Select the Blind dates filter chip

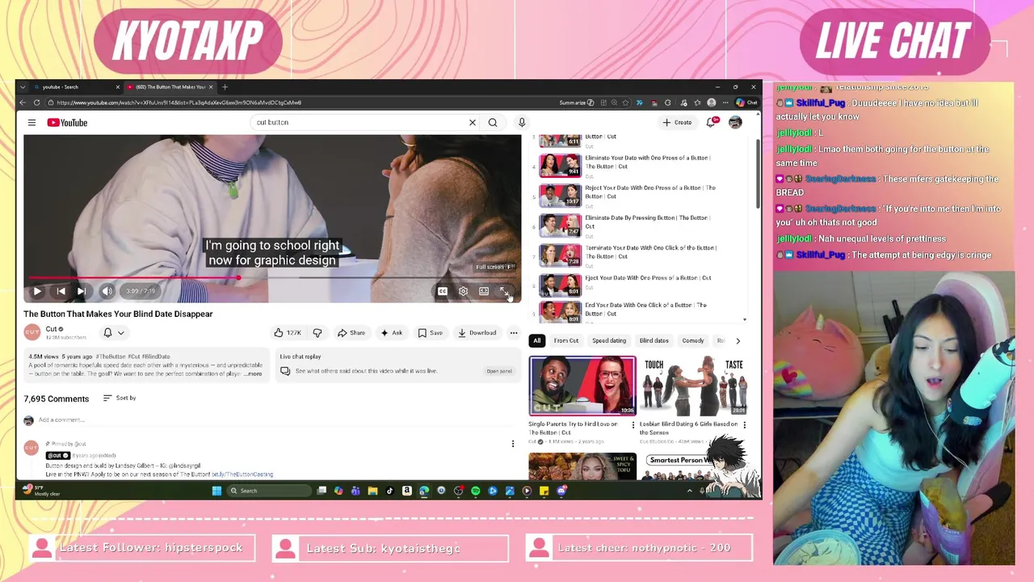click(x=654, y=340)
